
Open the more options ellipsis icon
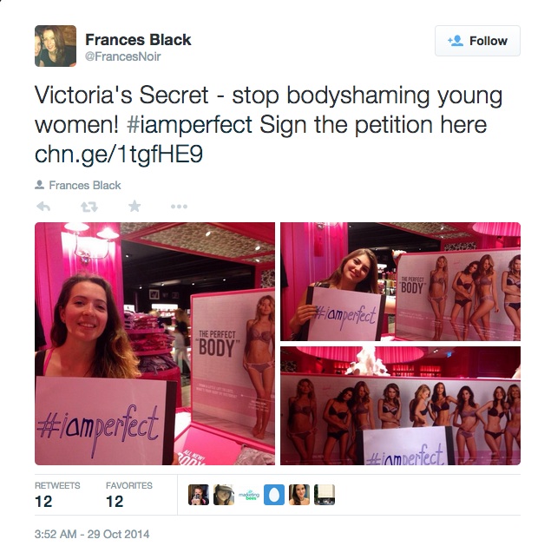click(179, 207)
